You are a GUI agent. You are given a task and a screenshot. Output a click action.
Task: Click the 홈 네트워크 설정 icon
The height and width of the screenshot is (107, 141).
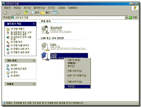point(8,33)
